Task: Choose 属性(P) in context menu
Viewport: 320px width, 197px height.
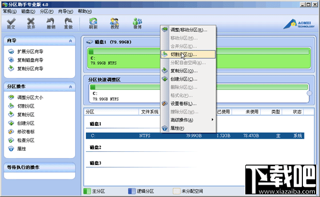Action: pos(188,128)
